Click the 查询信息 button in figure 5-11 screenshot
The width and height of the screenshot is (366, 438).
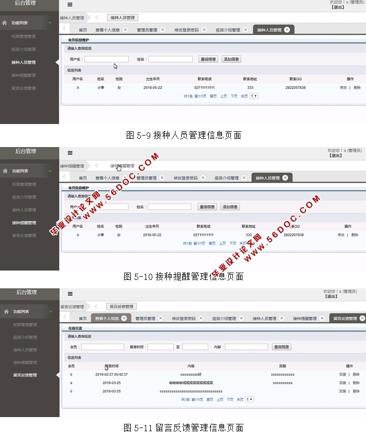coord(282,346)
